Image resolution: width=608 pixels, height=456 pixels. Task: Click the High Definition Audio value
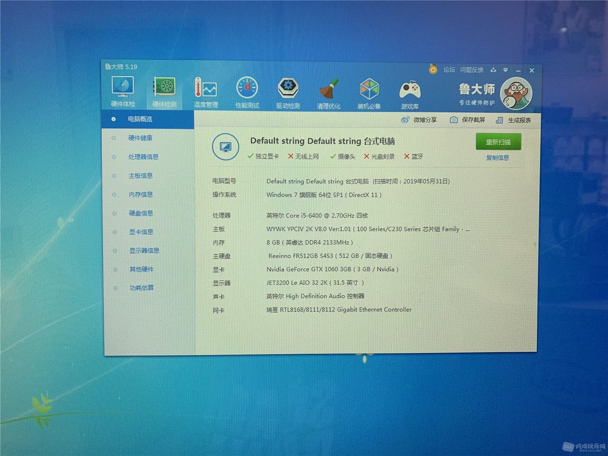pos(315,296)
